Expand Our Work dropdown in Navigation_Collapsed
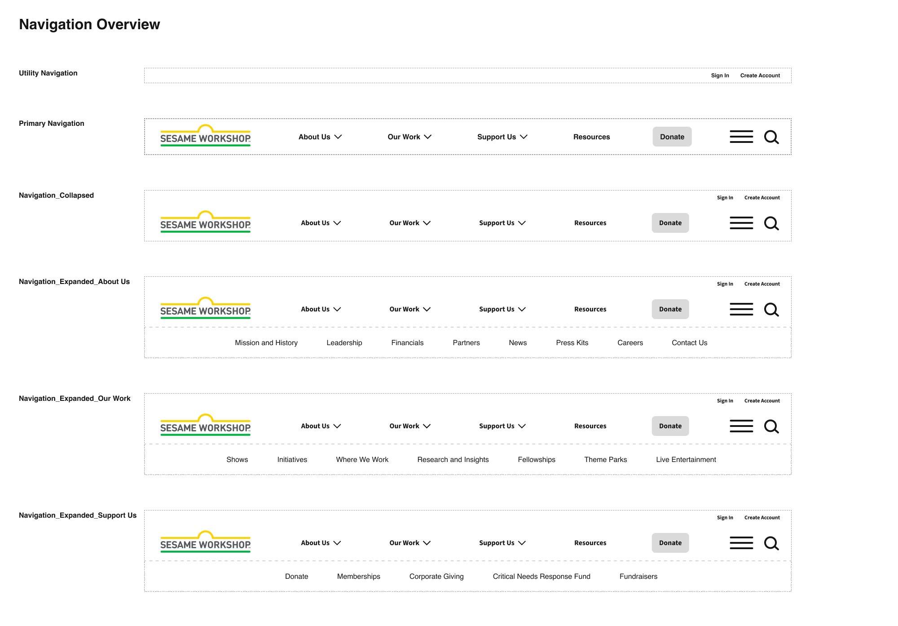This screenshot has width=898, height=626. pyautogui.click(x=410, y=223)
